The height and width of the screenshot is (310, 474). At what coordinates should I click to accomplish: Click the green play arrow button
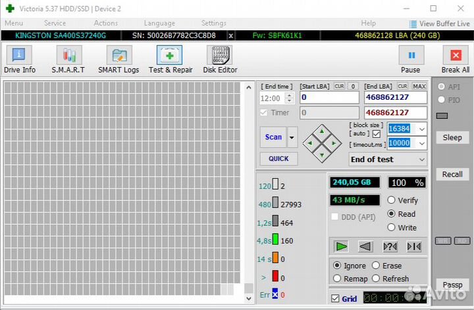click(341, 246)
